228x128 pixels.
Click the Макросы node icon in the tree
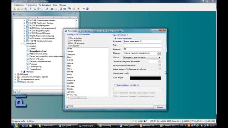(x=25, y=72)
